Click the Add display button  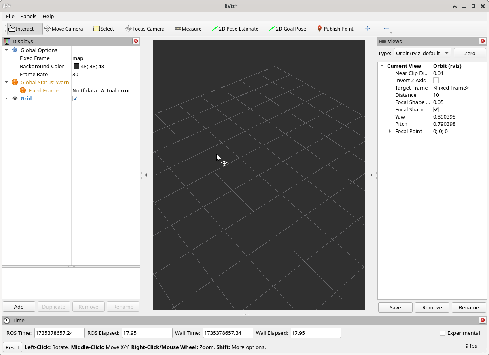(x=19, y=307)
